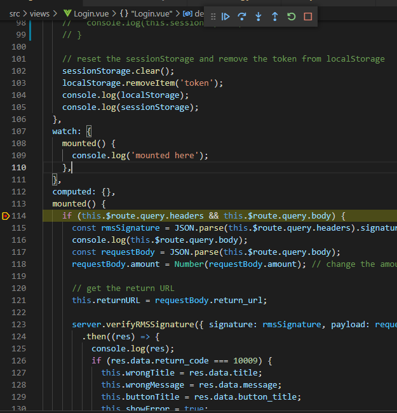Click the Continue debugging button
Image resolution: width=397 pixels, height=413 pixels.
[225, 17]
